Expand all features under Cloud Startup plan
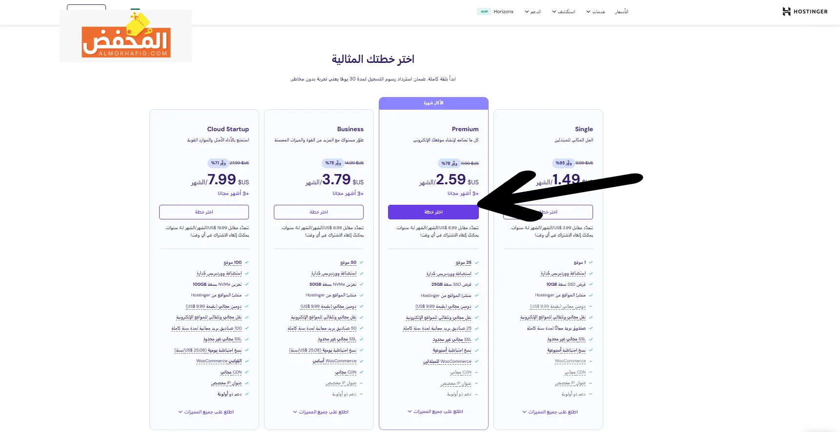This screenshot has height=432, width=840. [206, 412]
